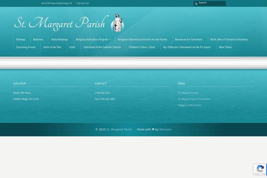Open Catechism of the Catholic Church
This screenshot has height=178, width=267.
tap(102, 47)
